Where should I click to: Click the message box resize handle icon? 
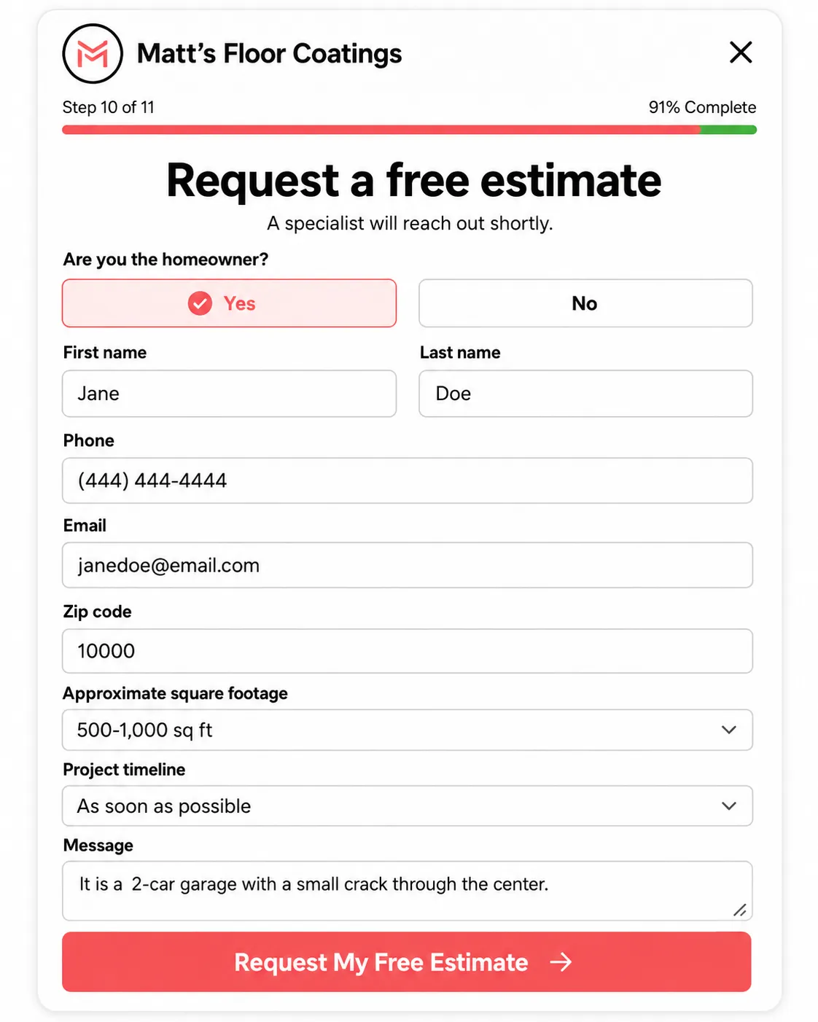[739, 910]
